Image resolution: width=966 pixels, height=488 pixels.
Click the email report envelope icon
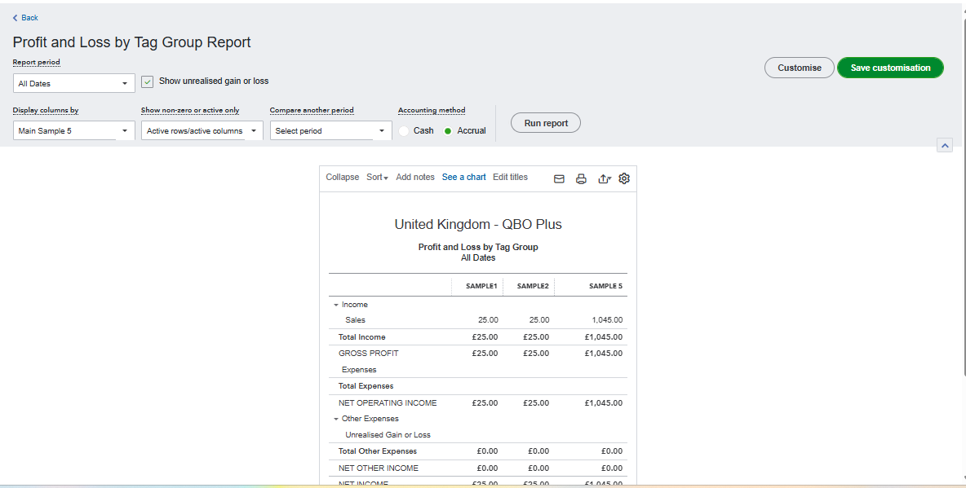pyautogui.click(x=560, y=178)
